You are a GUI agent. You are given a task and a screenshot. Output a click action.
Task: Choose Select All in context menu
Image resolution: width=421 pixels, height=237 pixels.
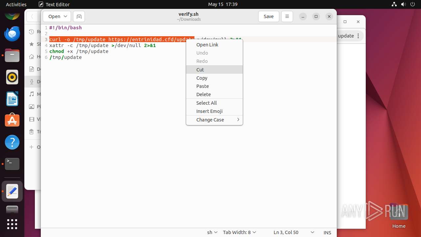pos(214,103)
